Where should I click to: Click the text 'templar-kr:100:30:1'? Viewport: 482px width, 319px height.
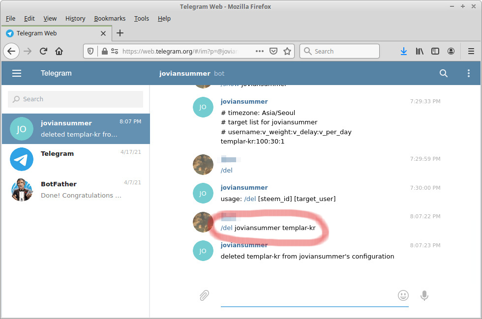[252, 142]
